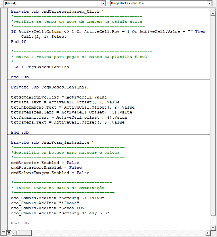The height and width of the screenshot is (237, 217).
Task: Click the vertical scrollbar down arrow
Action: [x=213, y=228]
